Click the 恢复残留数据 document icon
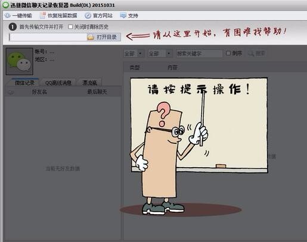 (42, 15)
